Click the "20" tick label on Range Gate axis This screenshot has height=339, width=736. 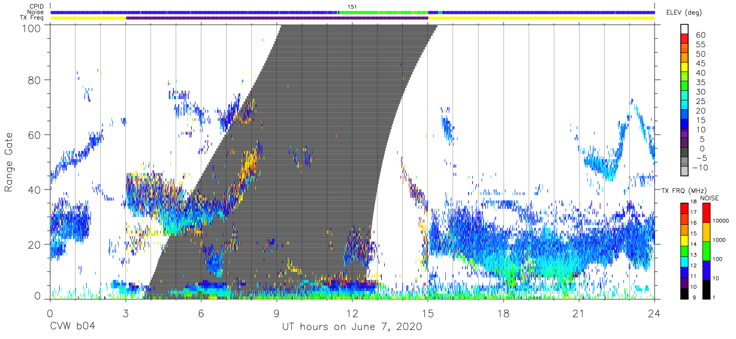click(x=34, y=245)
